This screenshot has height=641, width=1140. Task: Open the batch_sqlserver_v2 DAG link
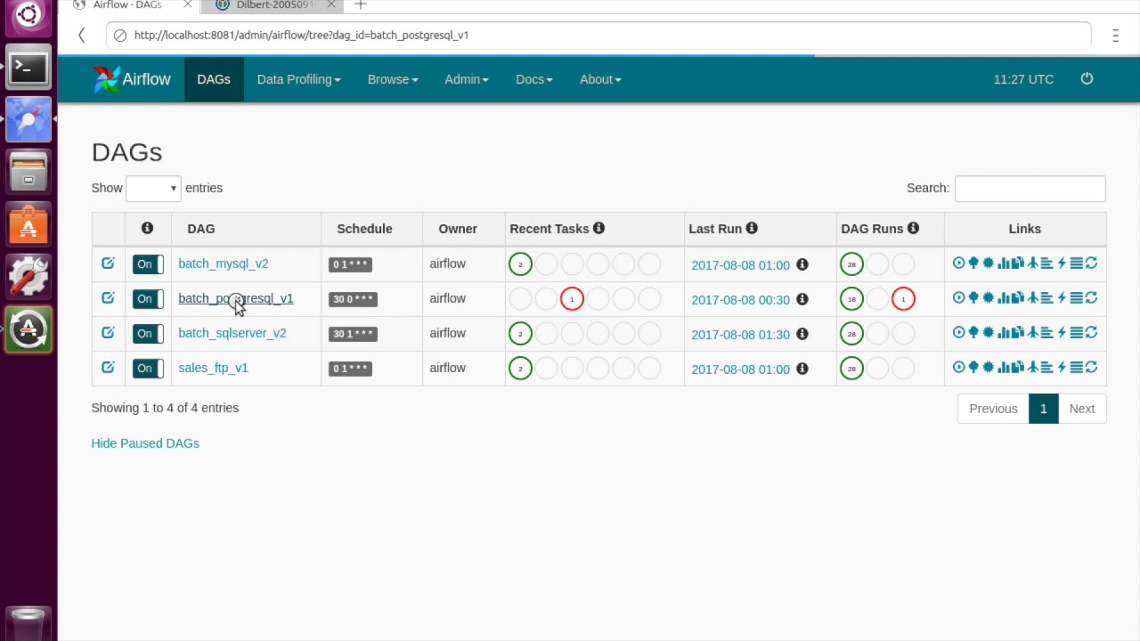pos(232,333)
